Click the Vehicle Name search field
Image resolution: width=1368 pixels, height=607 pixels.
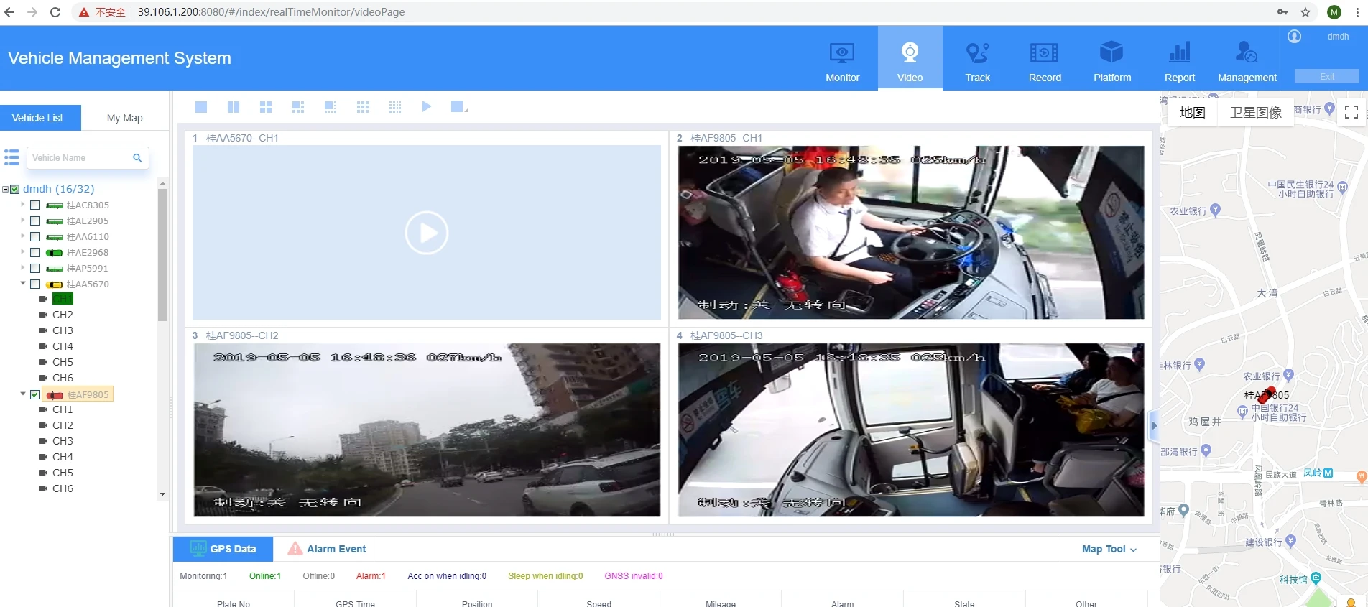tap(79, 158)
